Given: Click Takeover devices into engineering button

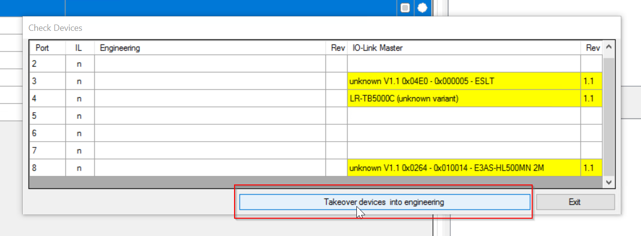Looking at the screenshot, I should pyautogui.click(x=384, y=202).
